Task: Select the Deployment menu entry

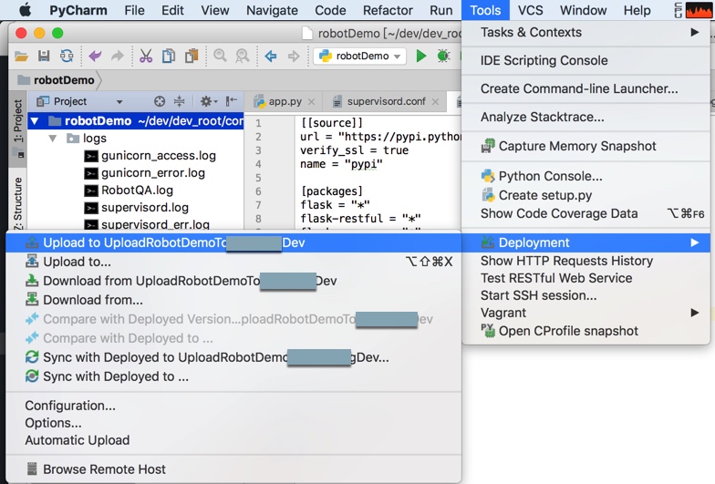Action: 585,242
